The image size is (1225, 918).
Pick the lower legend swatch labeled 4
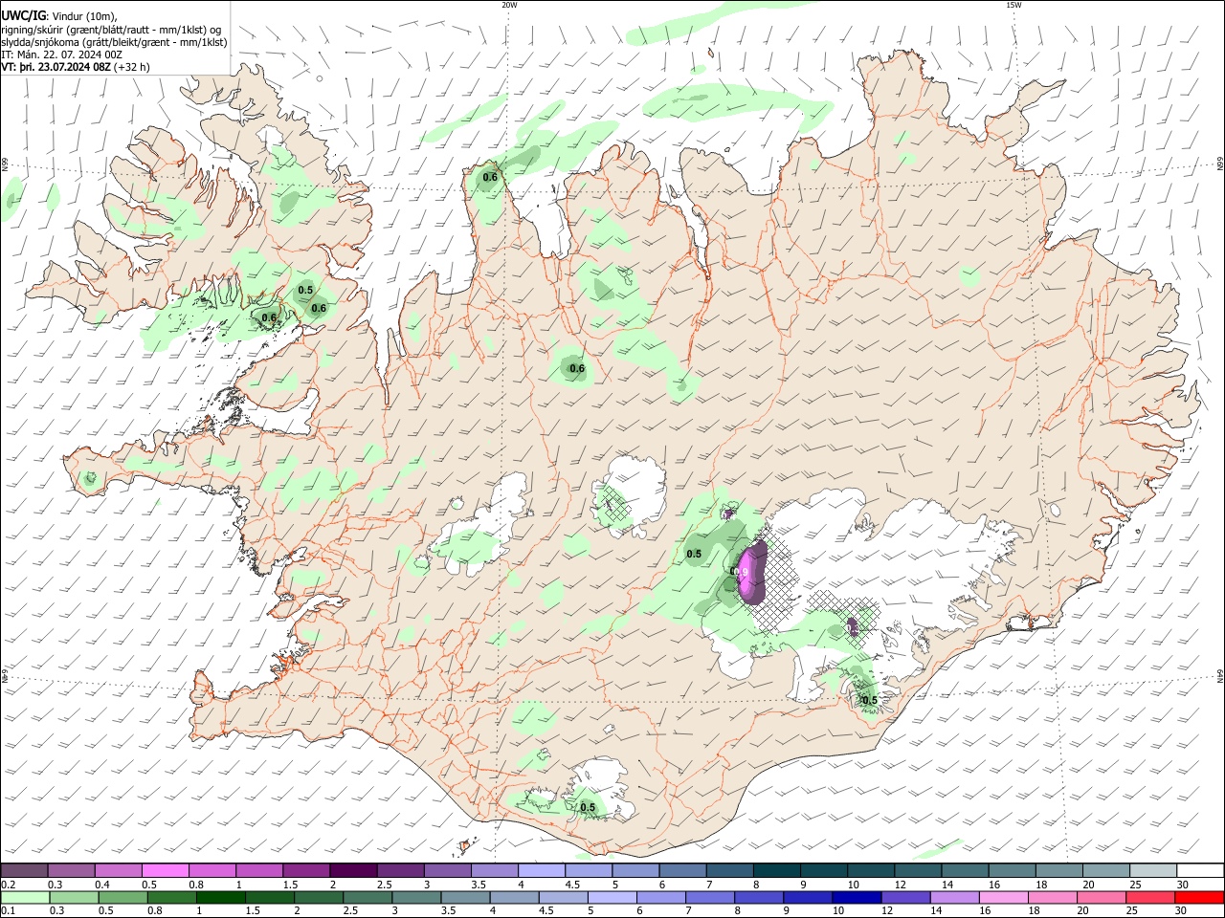(x=514, y=897)
